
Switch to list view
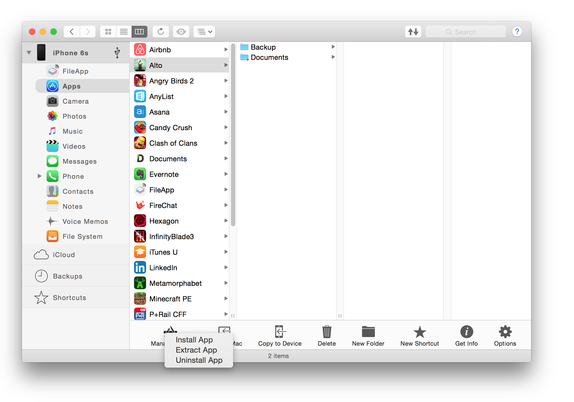[x=124, y=32]
